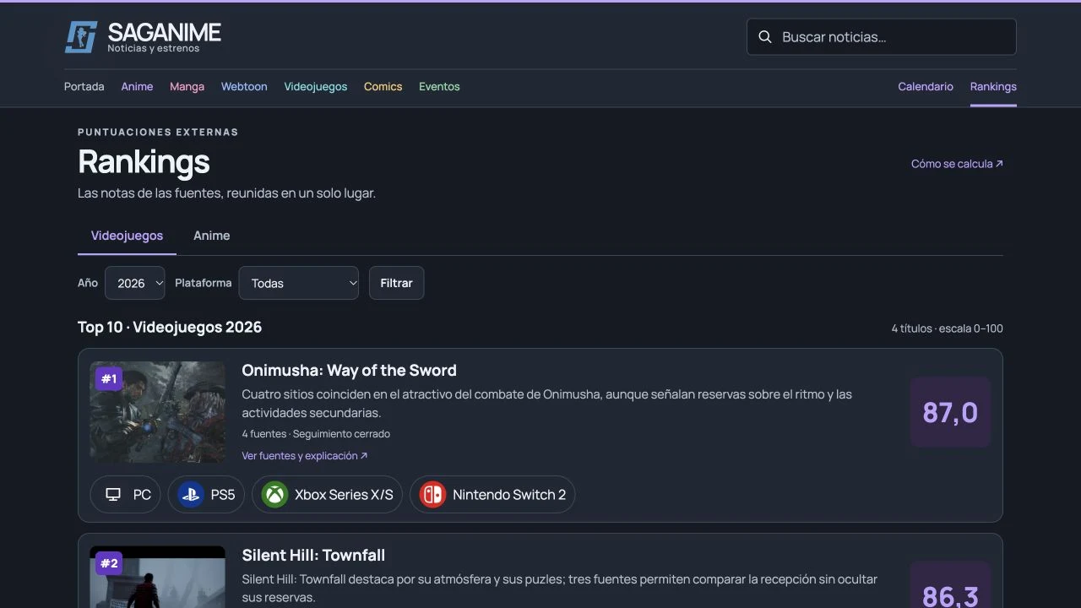1081x608 pixels.
Task: Click the Onimusha description starting 'Cuatro sitios coinciden'
Action: coord(547,404)
